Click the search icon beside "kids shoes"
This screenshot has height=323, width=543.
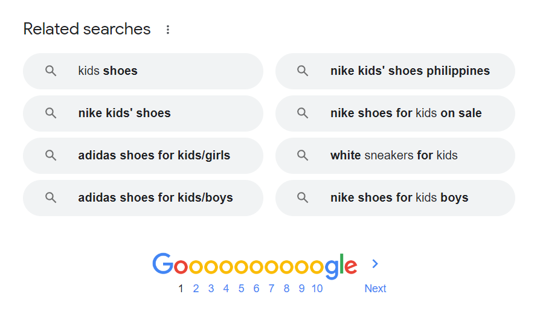click(51, 71)
